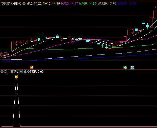
Task: Click the 跳空双阳副图 indicator name
Action: click(13, 72)
